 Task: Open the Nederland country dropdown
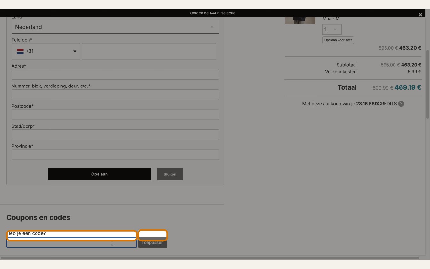click(115, 27)
